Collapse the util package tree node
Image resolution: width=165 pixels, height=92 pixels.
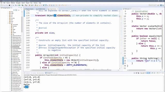(x=8, y=23)
